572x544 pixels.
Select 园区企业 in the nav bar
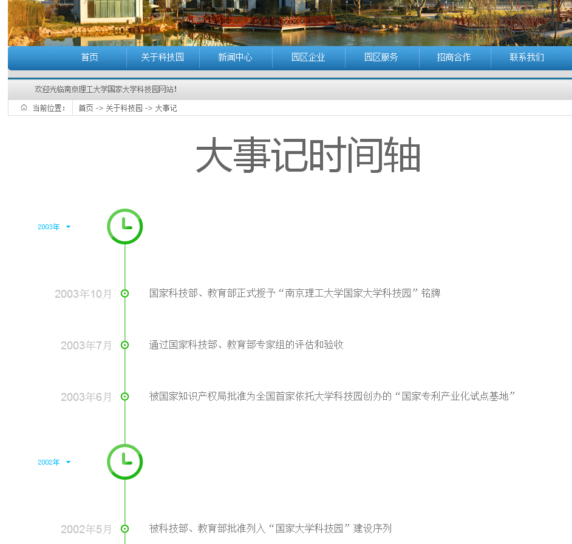[x=308, y=58]
